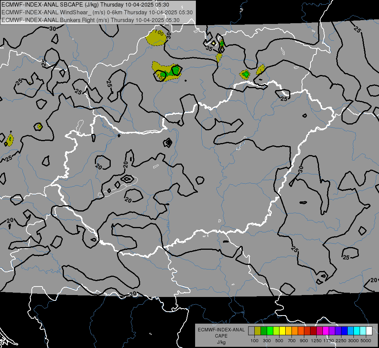
Task: Pick the bright magenta legend swatch
Action: (x=326, y=331)
